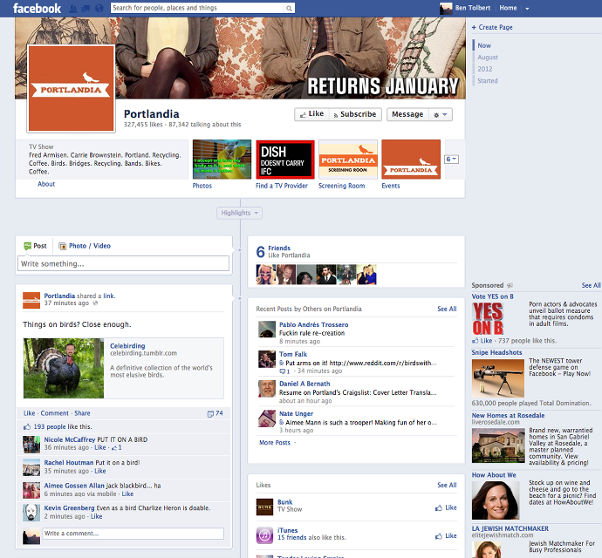Click See All for Recent Posts by Others

(447, 309)
